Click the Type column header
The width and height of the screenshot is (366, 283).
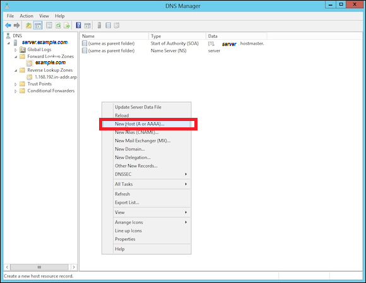[177, 36]
